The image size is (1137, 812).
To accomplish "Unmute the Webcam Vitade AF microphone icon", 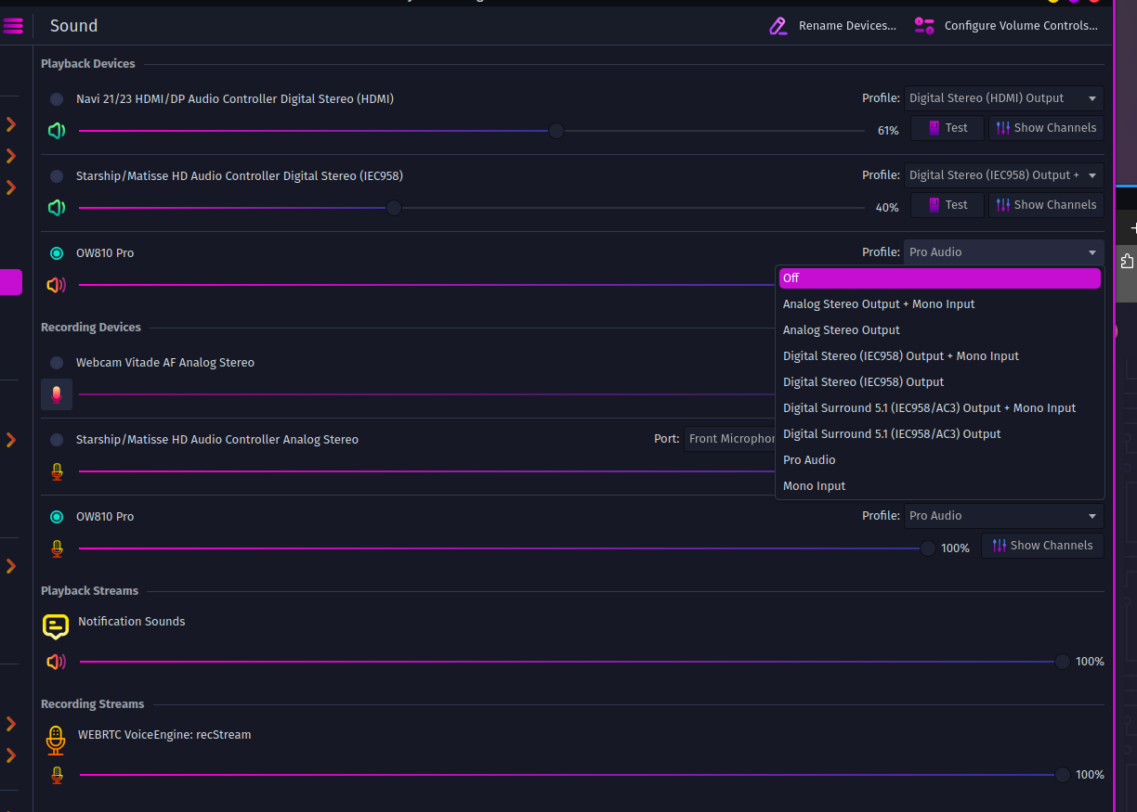I will coord(57,394).
